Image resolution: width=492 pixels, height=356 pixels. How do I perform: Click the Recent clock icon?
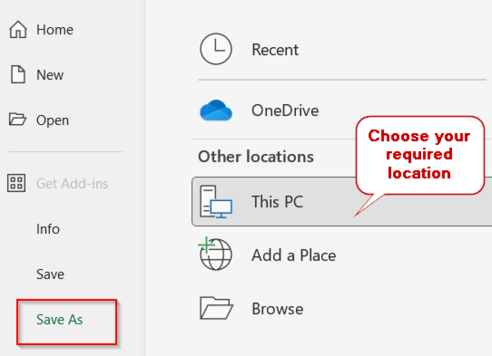(216, 49)
